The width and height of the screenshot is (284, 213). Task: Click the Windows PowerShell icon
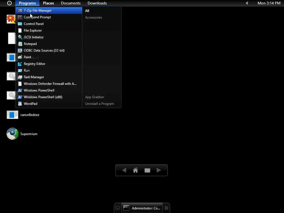pyautogui.click(x=20, y=90)
